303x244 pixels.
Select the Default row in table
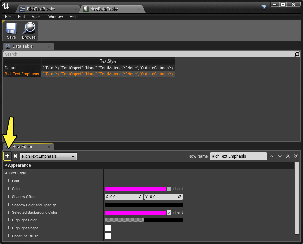pos(11,68)
